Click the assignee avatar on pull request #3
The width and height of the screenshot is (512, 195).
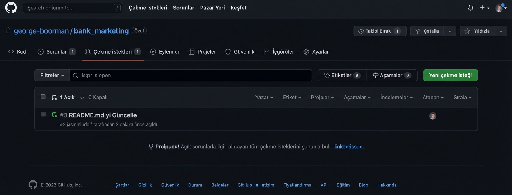click(432, 116)
